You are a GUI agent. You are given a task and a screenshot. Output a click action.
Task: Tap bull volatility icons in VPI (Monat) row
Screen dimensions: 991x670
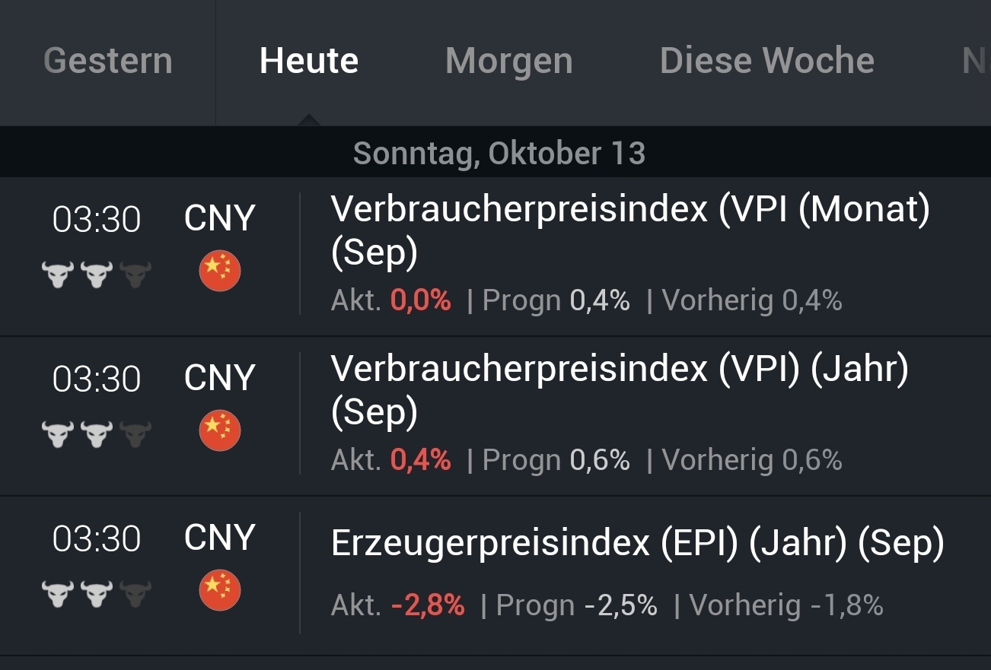click(97, 274)
